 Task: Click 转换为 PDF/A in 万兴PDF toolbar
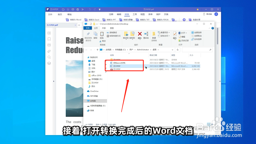click(161, 20)
